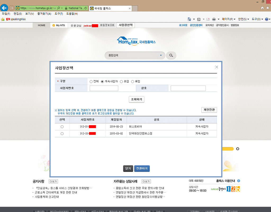Screen dimensions: 271x212
Task: Click the address bar security lock icon
Action: (x=66, y=8)
